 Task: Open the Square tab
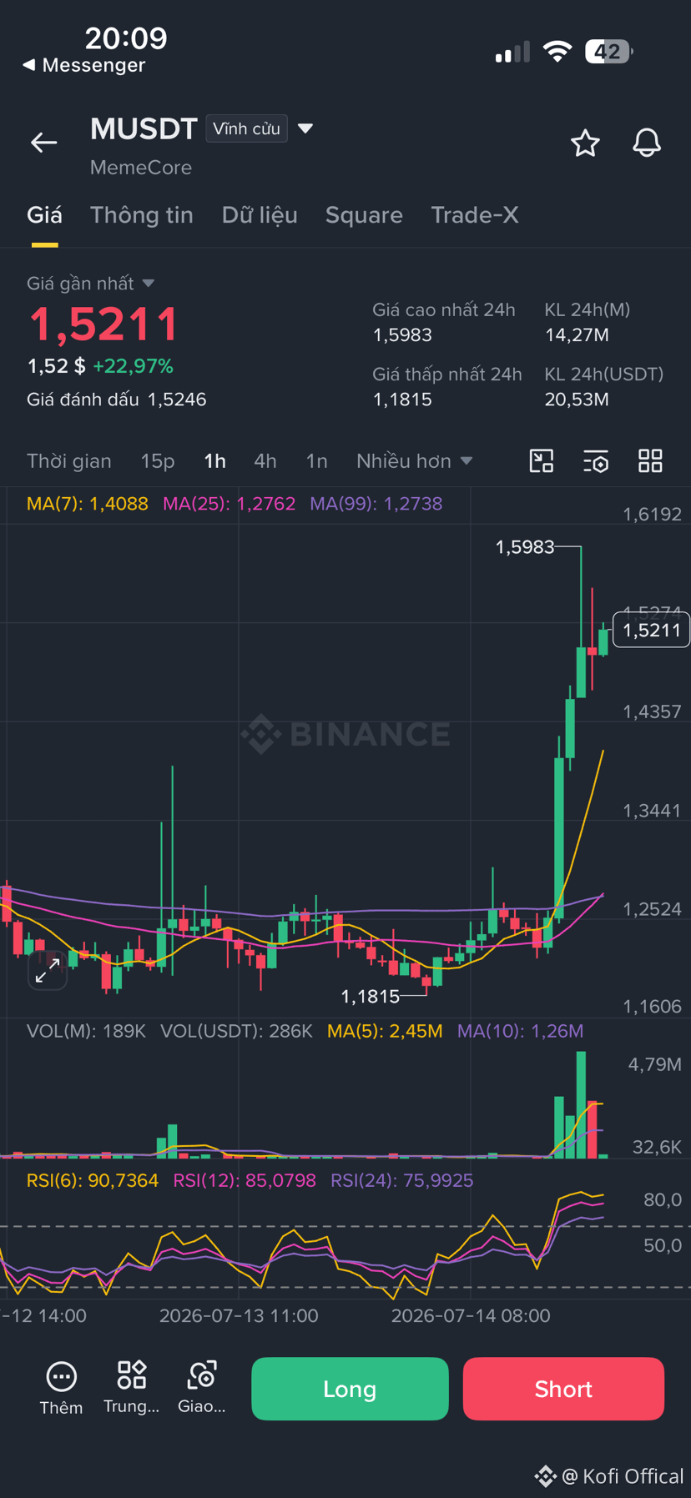pyautogui.click(x=364, y=215)
